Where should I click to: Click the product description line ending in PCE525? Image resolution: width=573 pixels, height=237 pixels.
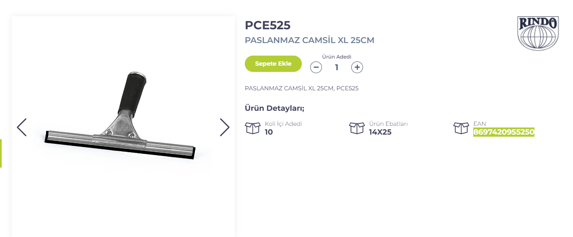pos(301,88)
